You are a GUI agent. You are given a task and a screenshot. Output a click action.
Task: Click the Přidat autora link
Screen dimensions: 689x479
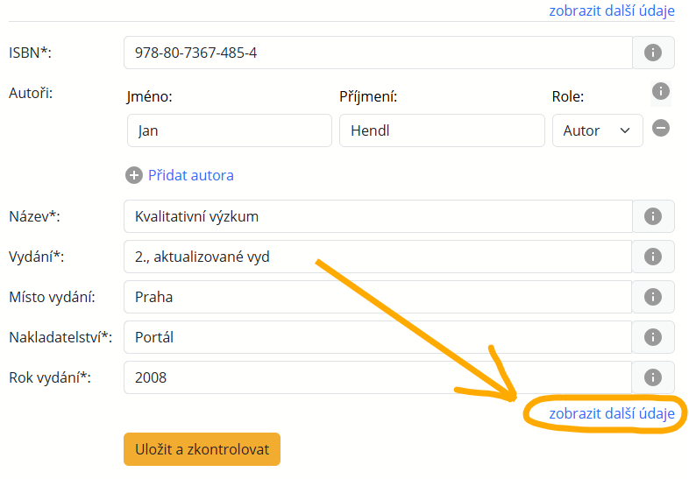(190, 175)
